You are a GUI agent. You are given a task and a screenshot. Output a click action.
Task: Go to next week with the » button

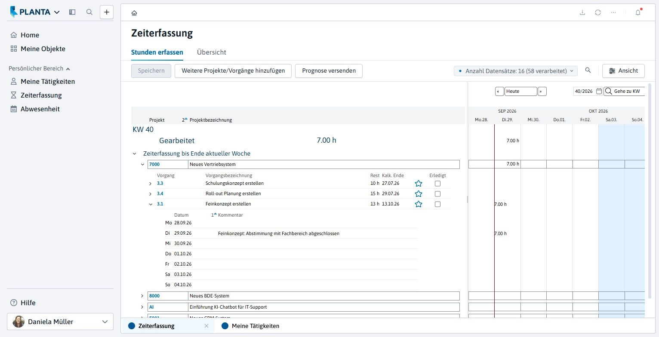point(542,91)
